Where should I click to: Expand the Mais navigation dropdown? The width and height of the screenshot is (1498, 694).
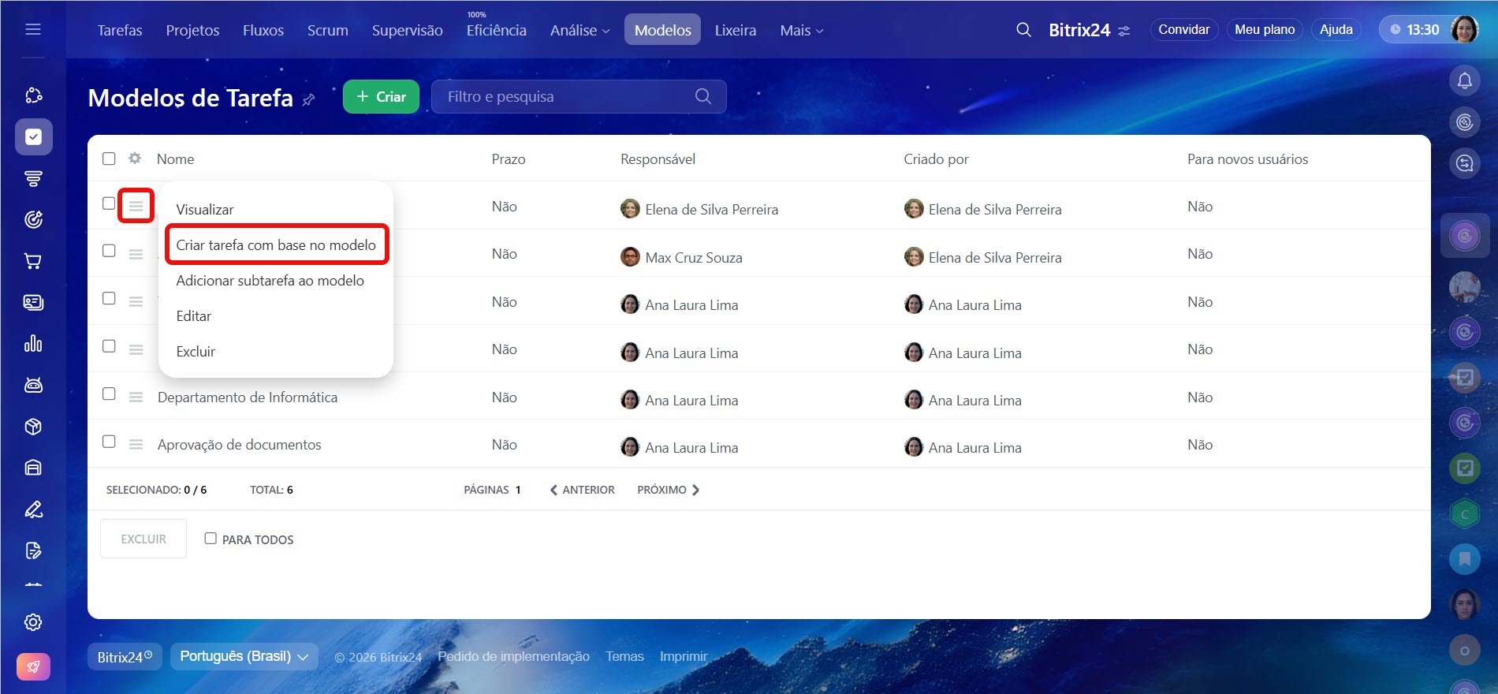point(801,30)
